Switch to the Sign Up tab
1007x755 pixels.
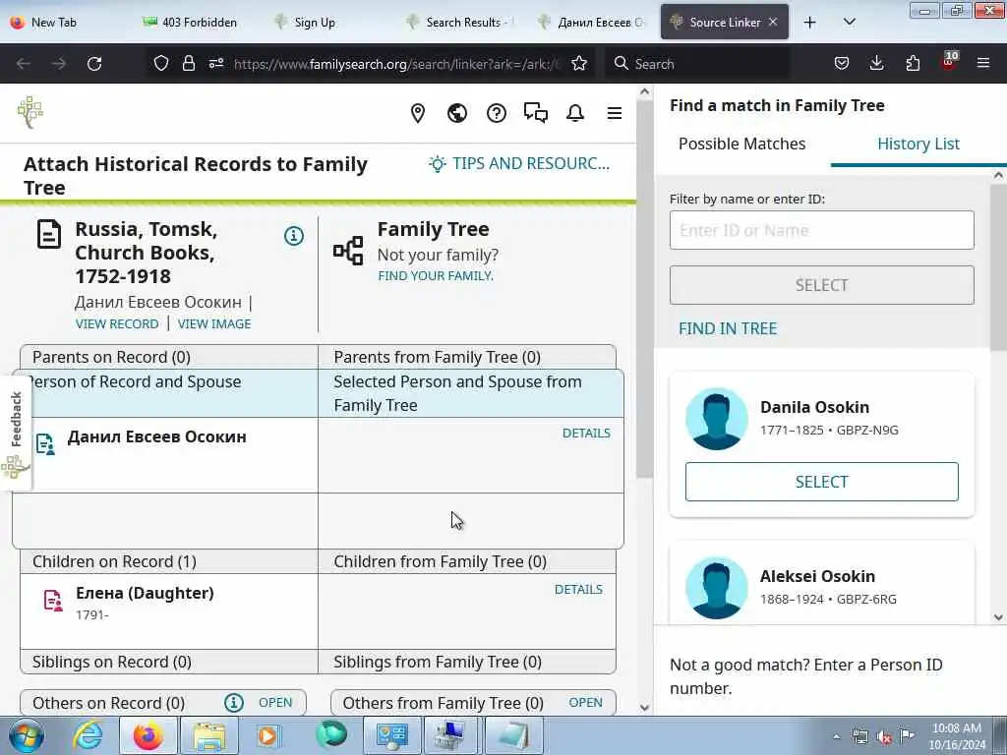(315, 23)
